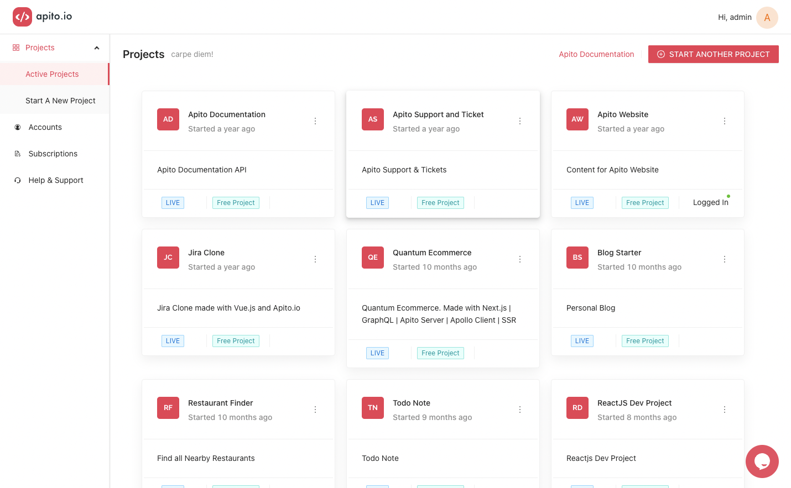Image resolution: width=791 pixels, height=488 pixels.
Task: Click 'carpe diem!' subtitle text
Action: point(192,54)
